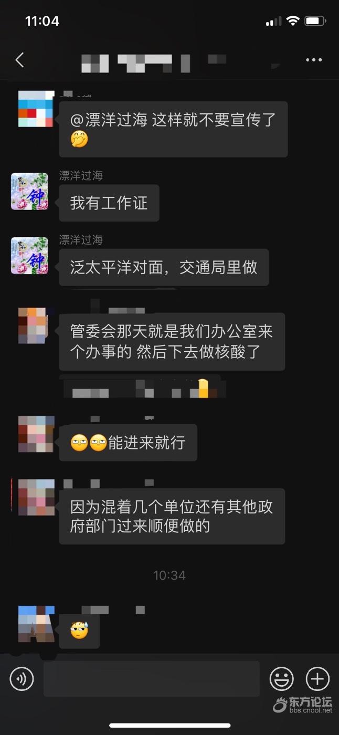This screenshot has width=339, height=735.
Task: Open 漂洋过海 avatar beside 我有工作证
Action: (x=30, y=191)
